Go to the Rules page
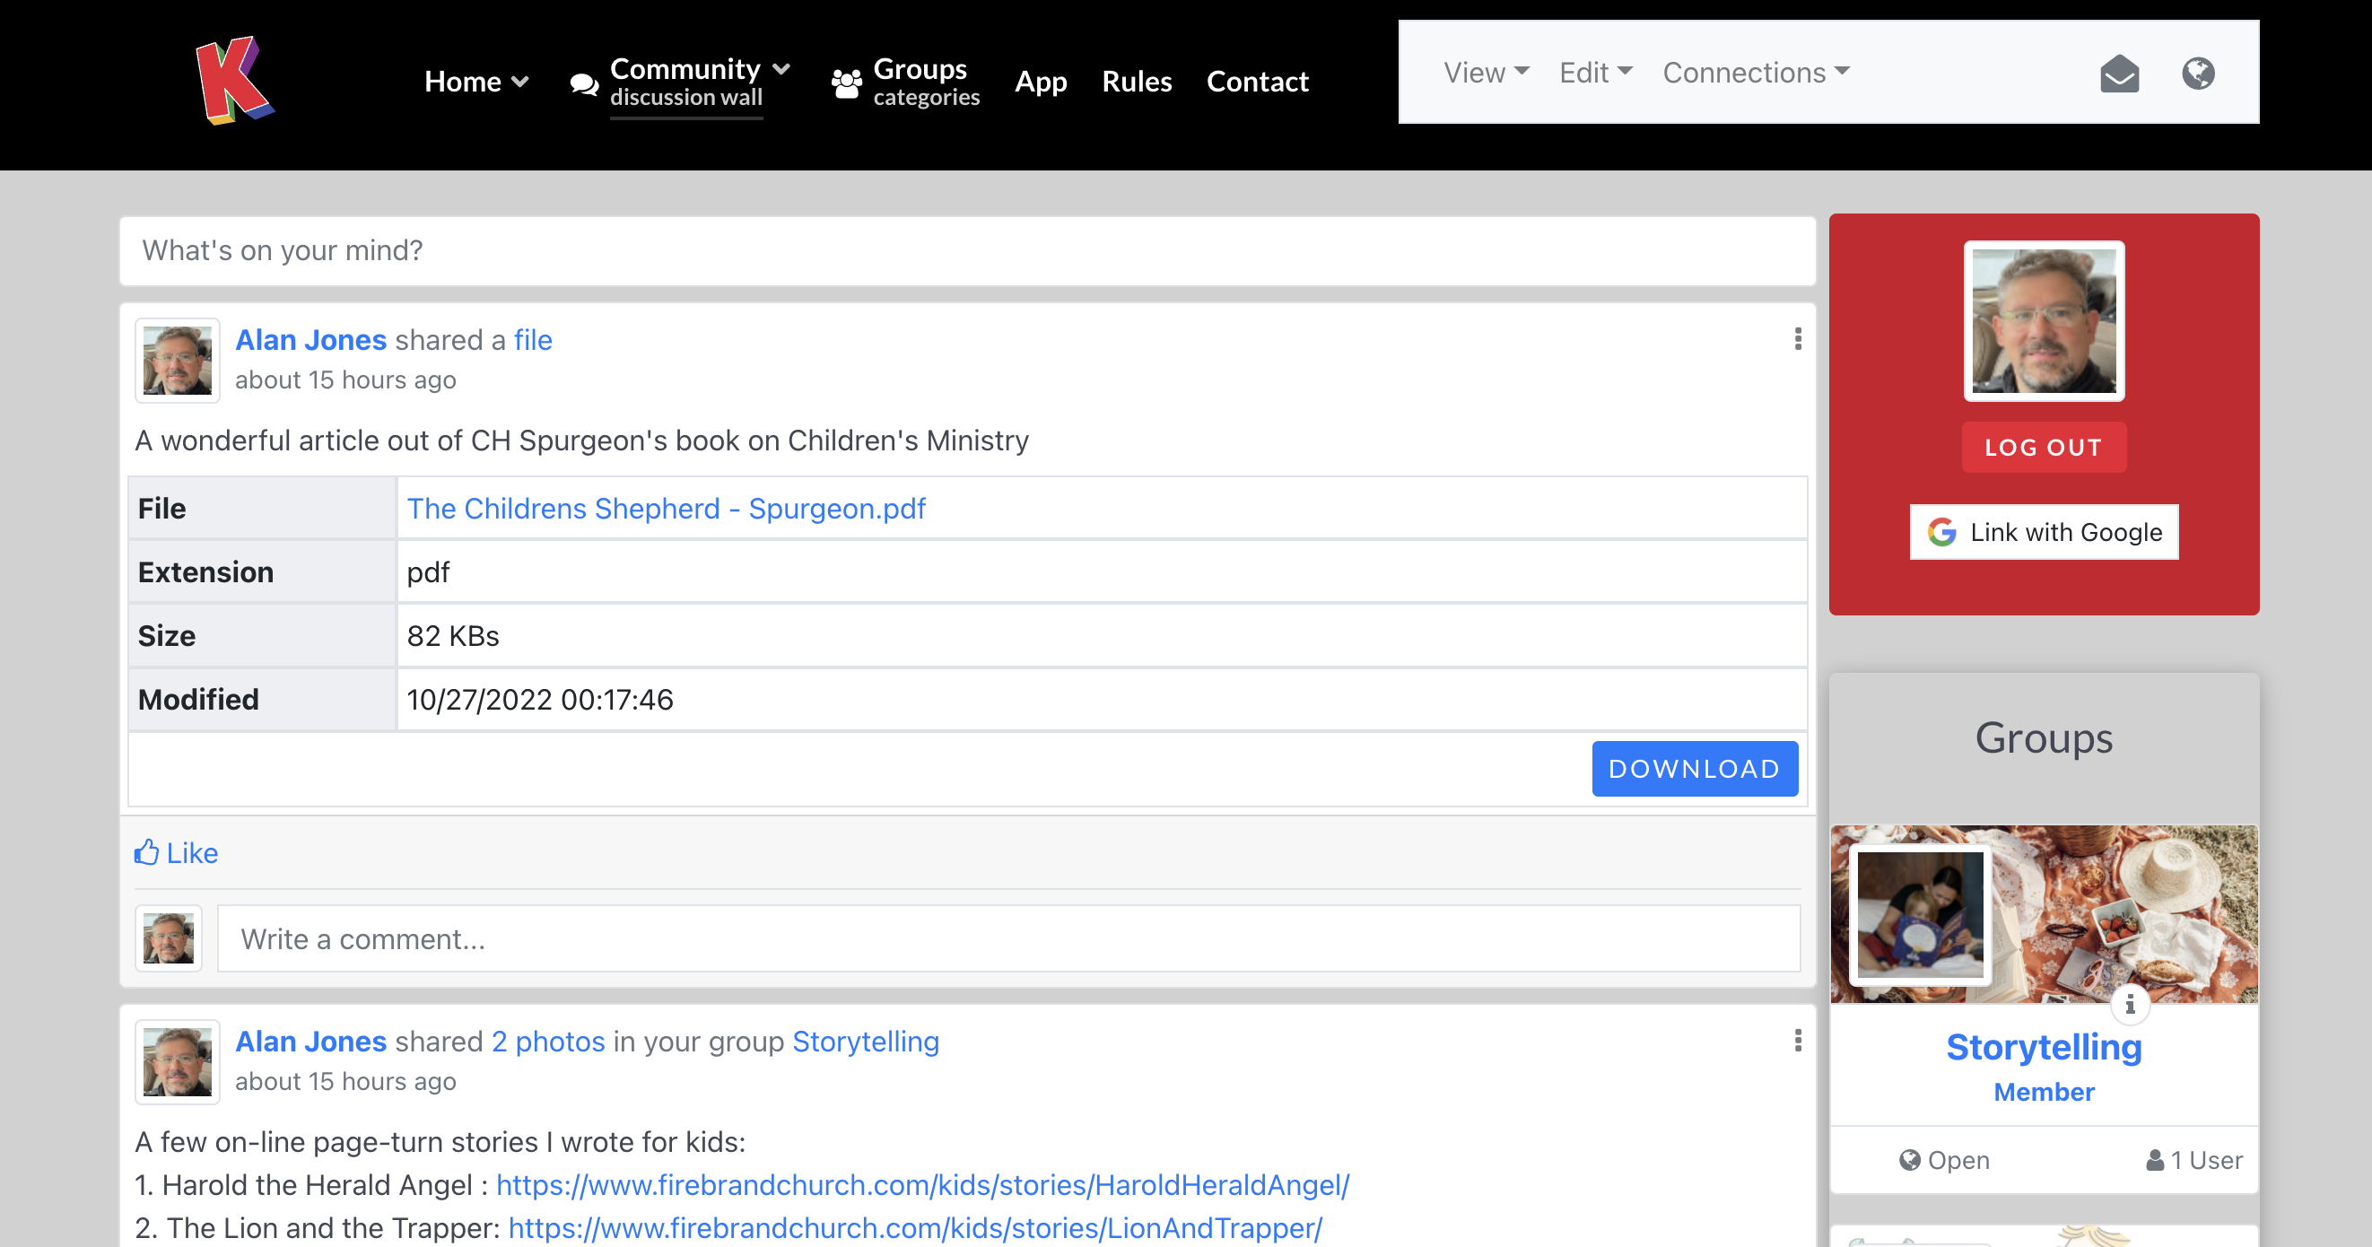The height and width of the screenshot is (1247, 2372). click(x=1137, y=82)
